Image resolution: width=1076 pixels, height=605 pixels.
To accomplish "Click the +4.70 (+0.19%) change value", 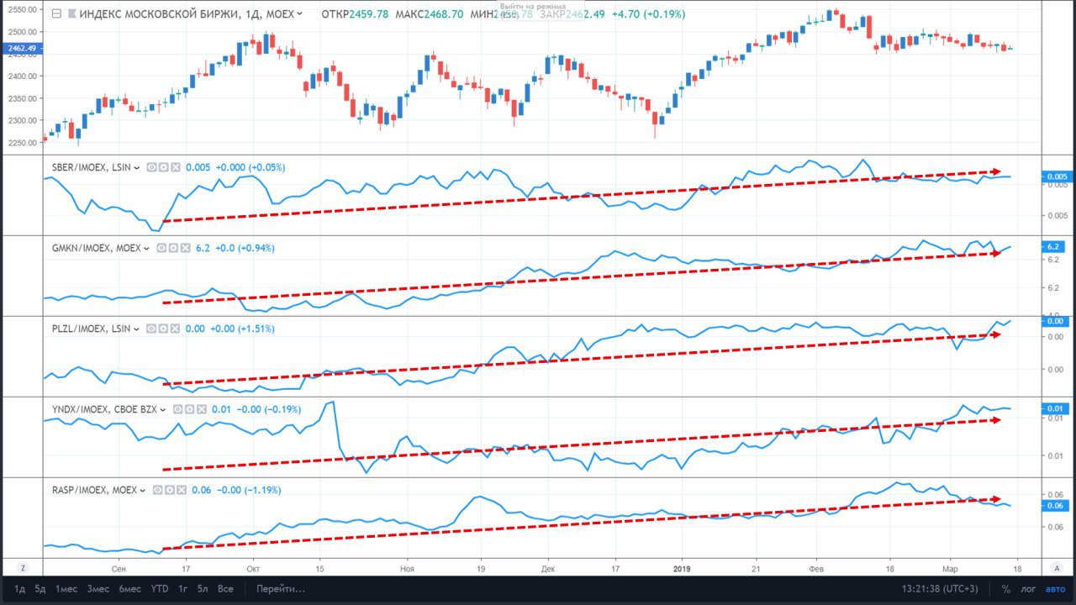I will pyautogui.click(x=648, y=14).
